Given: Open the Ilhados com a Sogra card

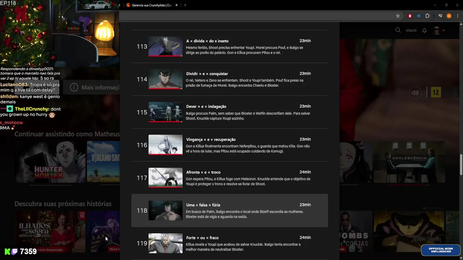Looking at the screenshot, I should pos(51,232).
